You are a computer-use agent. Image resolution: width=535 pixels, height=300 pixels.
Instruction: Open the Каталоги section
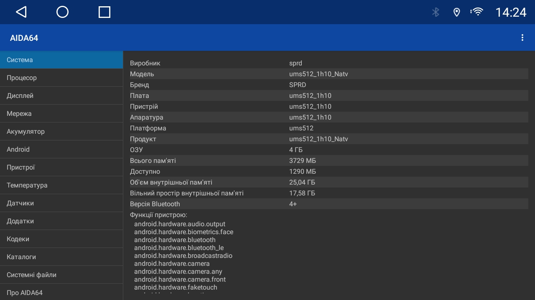coord(61,257)
